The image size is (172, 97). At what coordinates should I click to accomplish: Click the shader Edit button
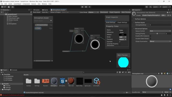point(164,15)
